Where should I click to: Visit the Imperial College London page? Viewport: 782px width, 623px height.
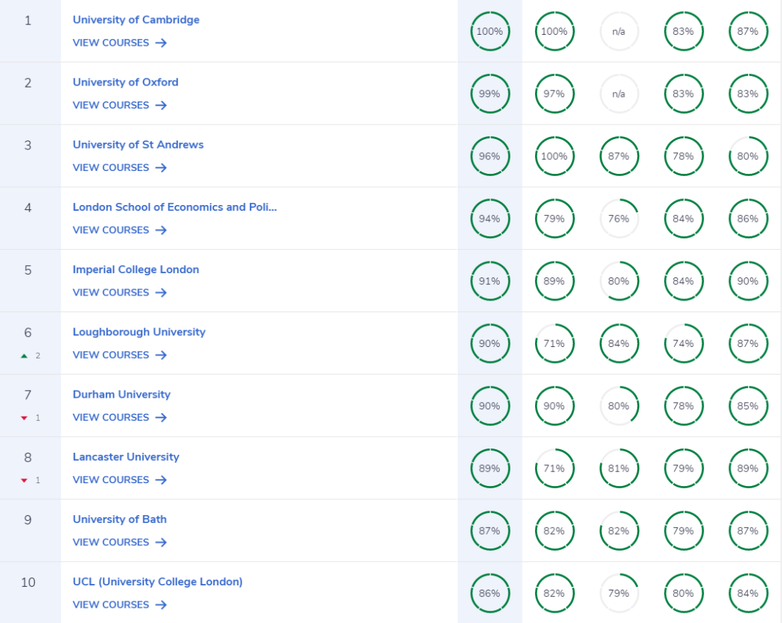tap(135, 269)
